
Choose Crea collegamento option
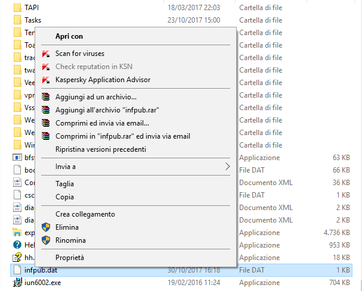coord(85,214)
